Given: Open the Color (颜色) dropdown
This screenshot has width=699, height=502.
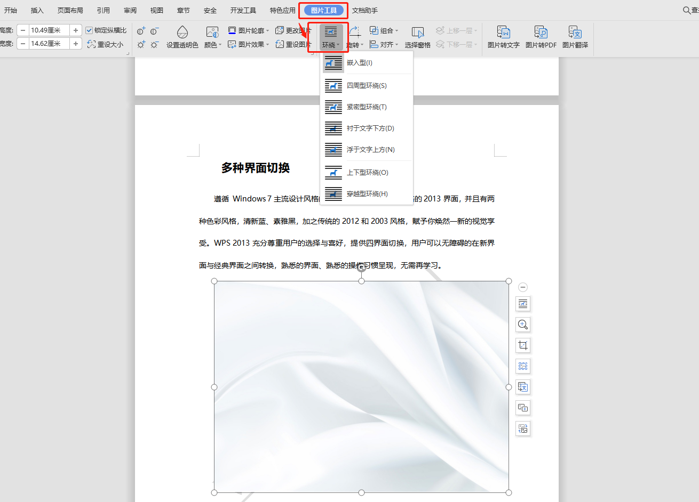Looking at the screenshot, I should [x=213, y=37].
